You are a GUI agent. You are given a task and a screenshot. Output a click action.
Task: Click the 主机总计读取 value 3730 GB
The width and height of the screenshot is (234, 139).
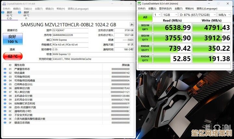coord(124,30)
